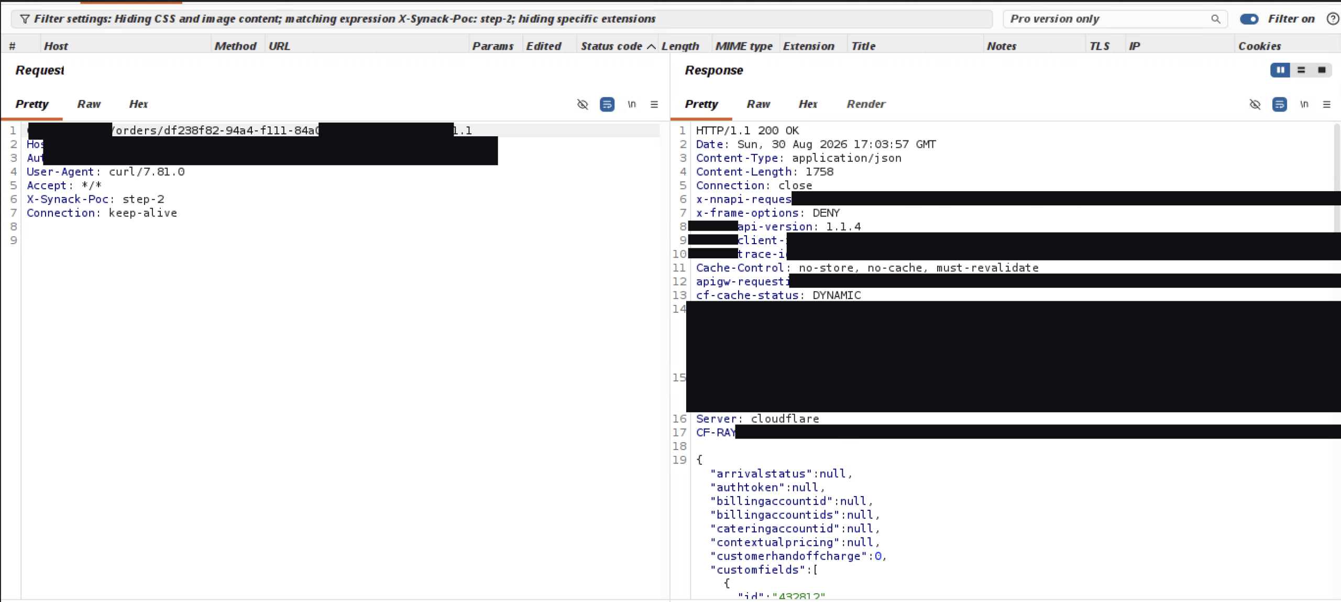Switch Request view to Hex tab
The width and height of the screenshot is (1341, 602).
(x=138, y=104)
